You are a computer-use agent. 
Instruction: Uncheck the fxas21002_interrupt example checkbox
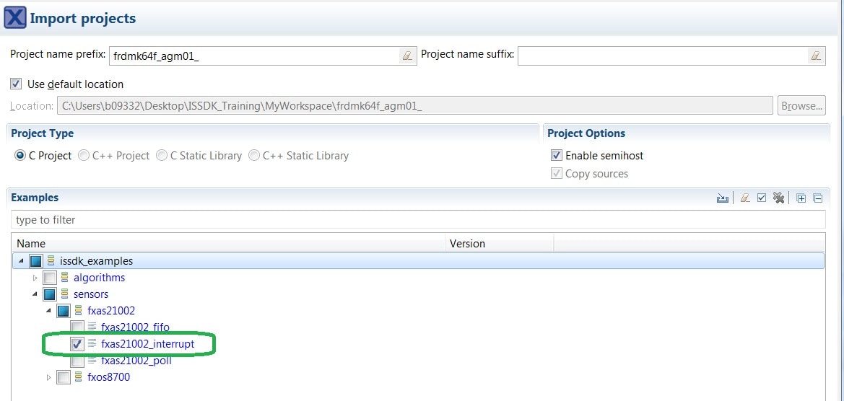tap(77, 344)
